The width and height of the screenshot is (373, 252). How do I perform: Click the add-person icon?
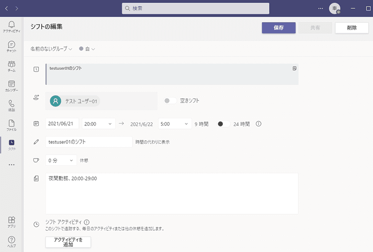tap(36, 97)
